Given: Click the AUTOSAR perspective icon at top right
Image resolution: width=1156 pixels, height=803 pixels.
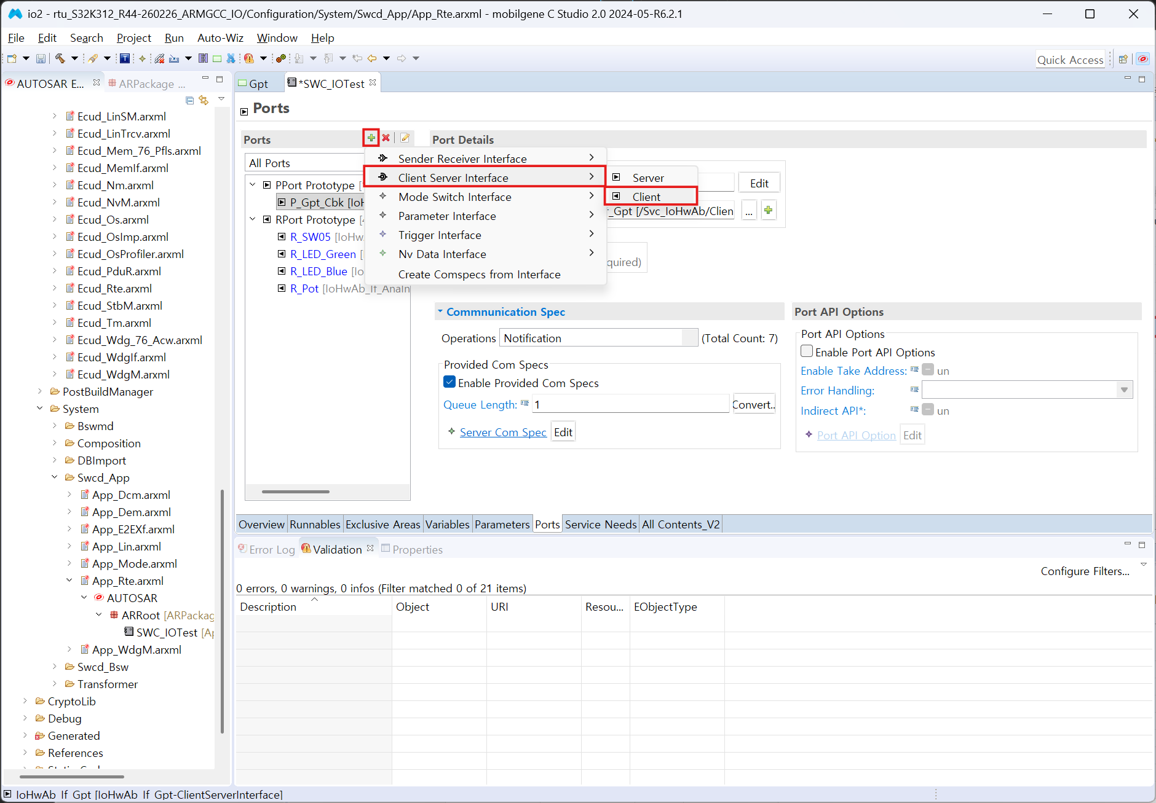Looking at the screenshot, I should coord(1143,60).
